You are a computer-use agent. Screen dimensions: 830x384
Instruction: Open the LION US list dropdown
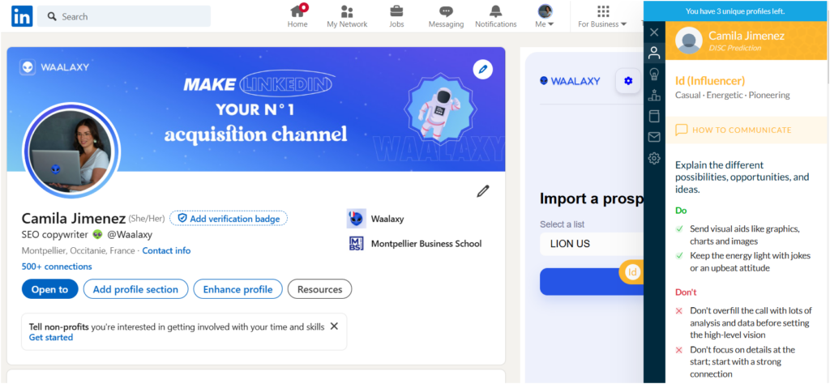592,244
